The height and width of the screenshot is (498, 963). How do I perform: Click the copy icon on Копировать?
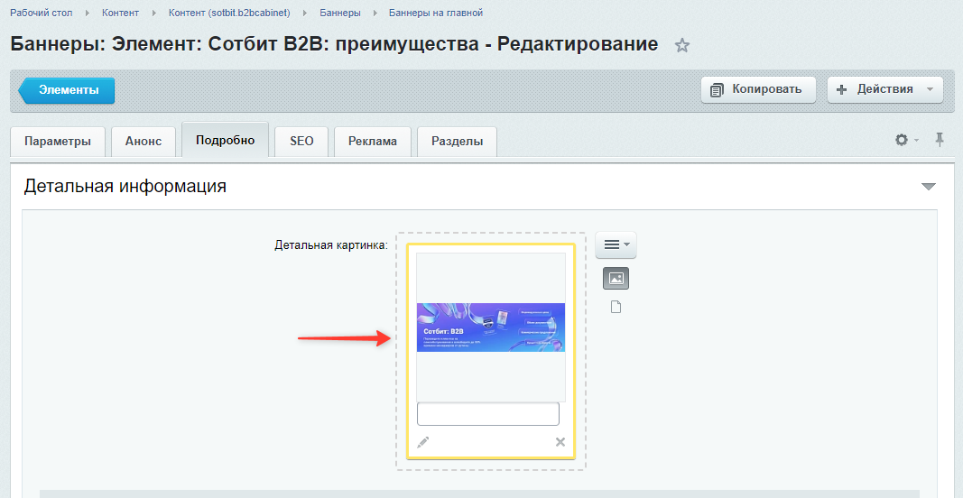tap(716, 90)
